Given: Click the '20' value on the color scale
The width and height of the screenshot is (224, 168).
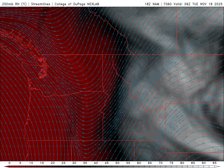Looking at the screenshot, I should [x=53, y=163].
